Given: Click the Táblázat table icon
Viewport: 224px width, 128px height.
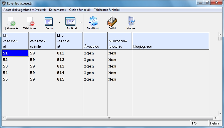Looking at the screenshot, I should [x=70, y=22].
